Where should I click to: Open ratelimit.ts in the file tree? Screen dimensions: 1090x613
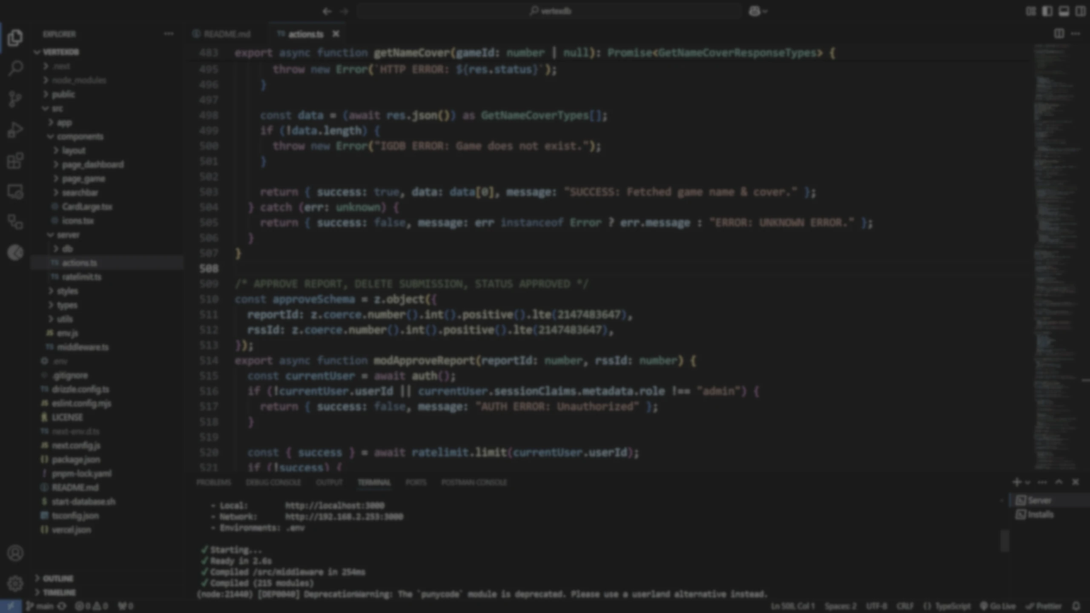(x=81, y=277)
